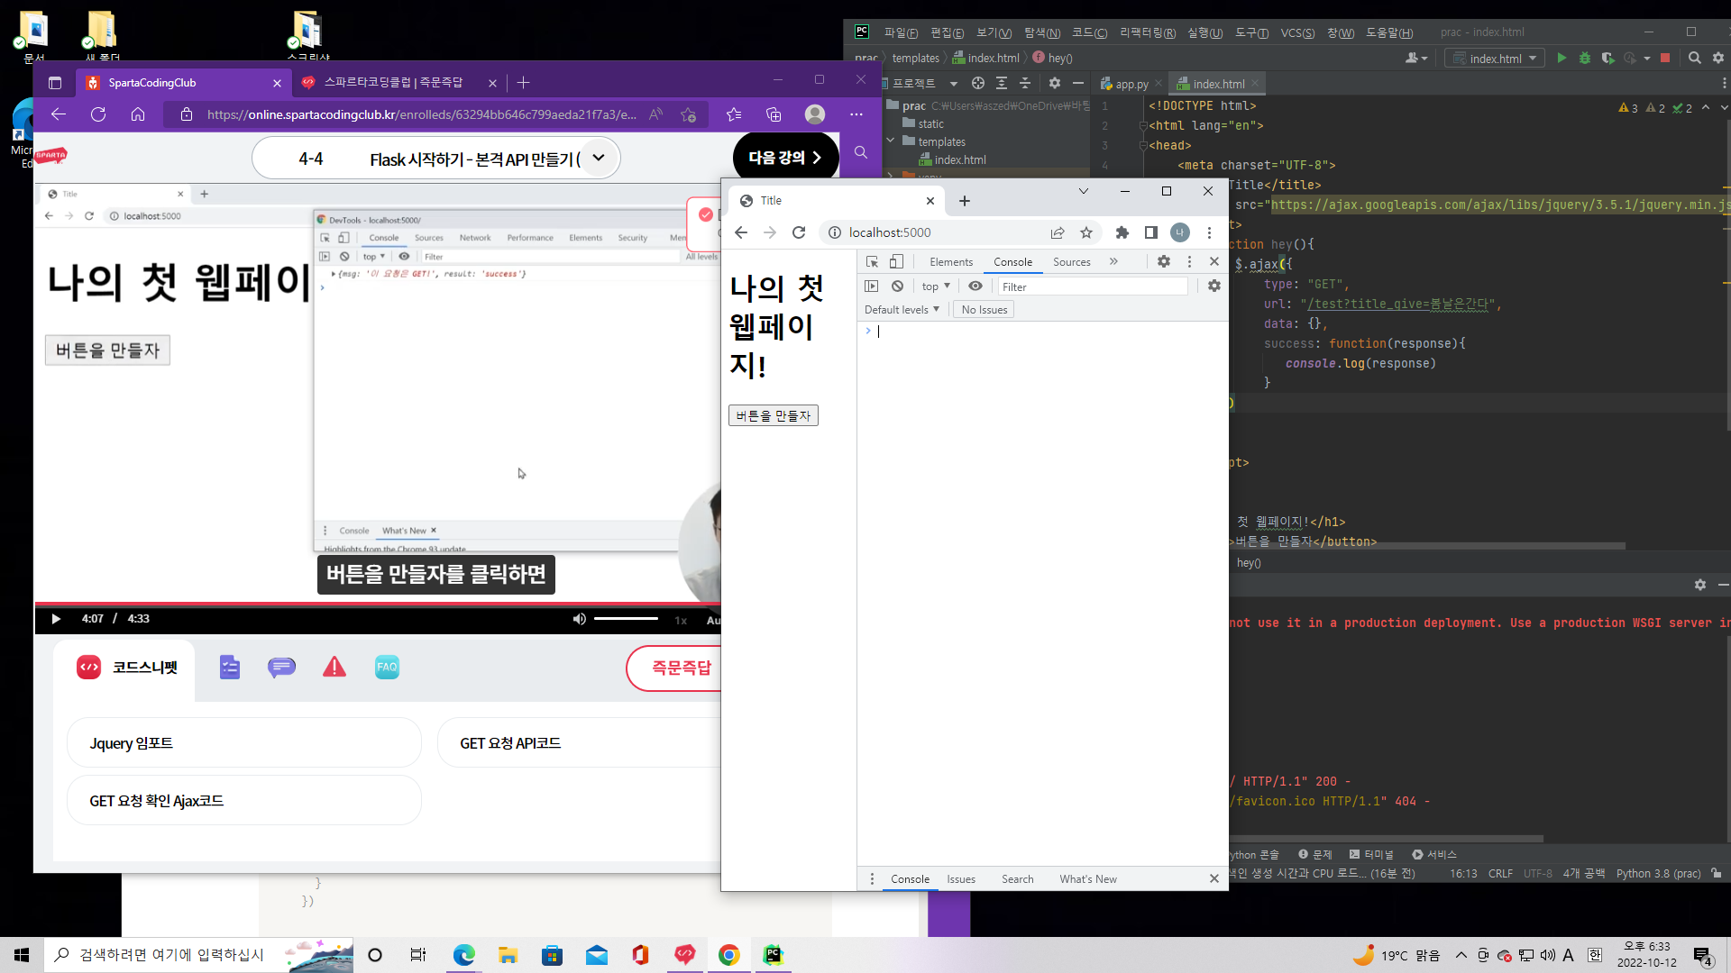1731x973 pixels.
Task: Adjust the lecture video volume slider
Action: tap(626, 619)
